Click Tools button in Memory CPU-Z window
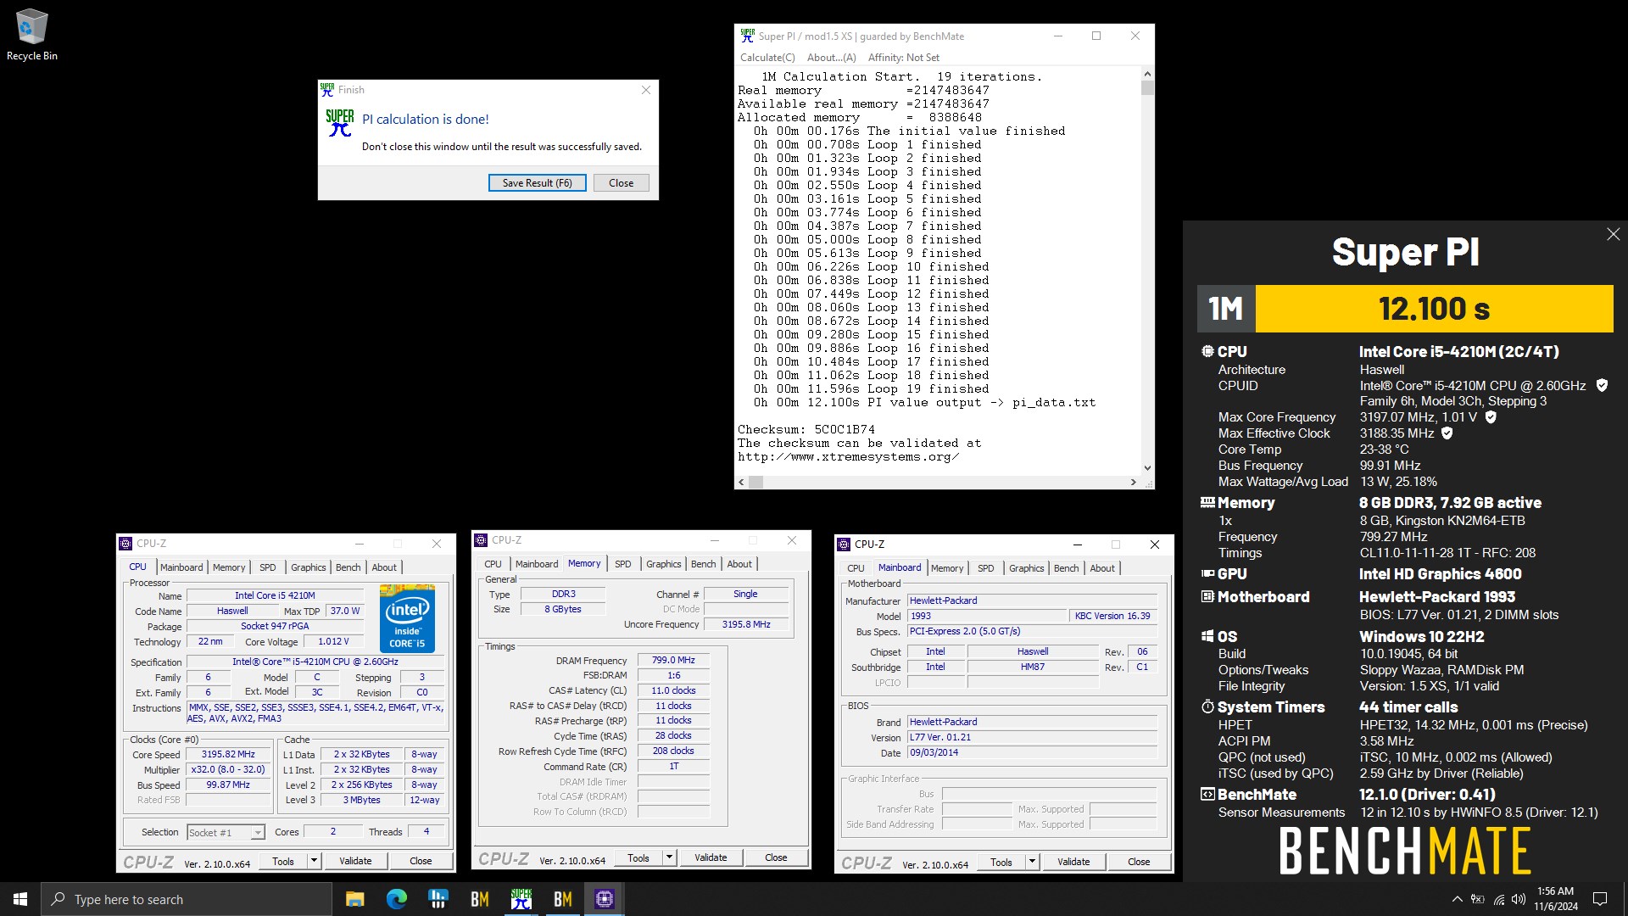 (638, 857)
